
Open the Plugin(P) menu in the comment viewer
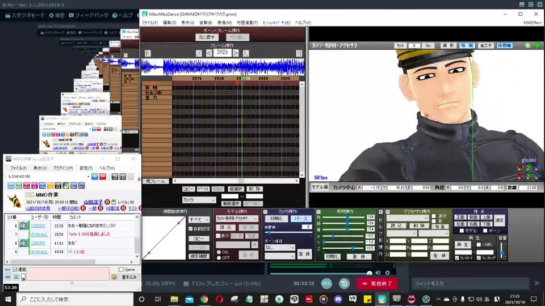click(x=63, y=168)
